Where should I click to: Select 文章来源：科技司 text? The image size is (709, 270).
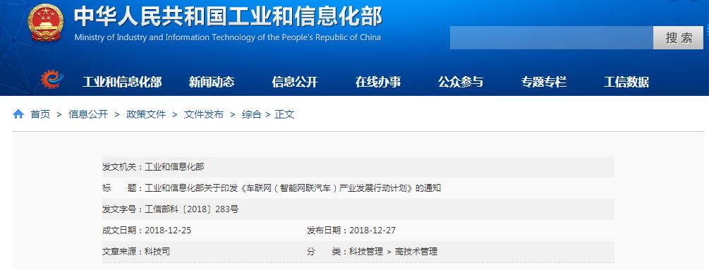tap(136, 252)
